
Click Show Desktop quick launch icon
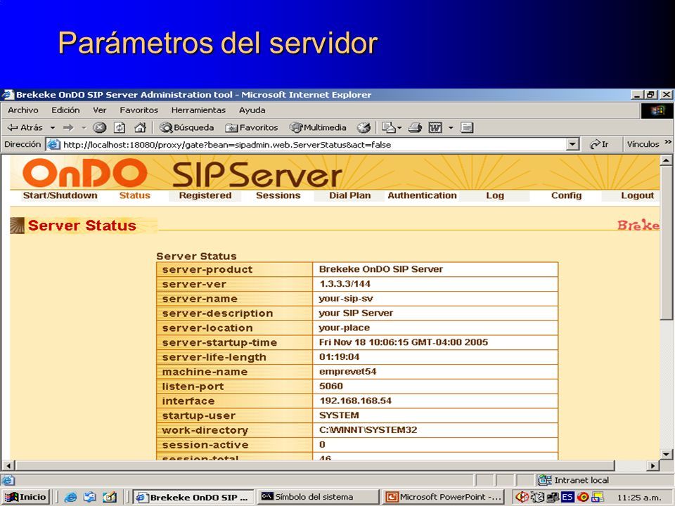[110, 498]
